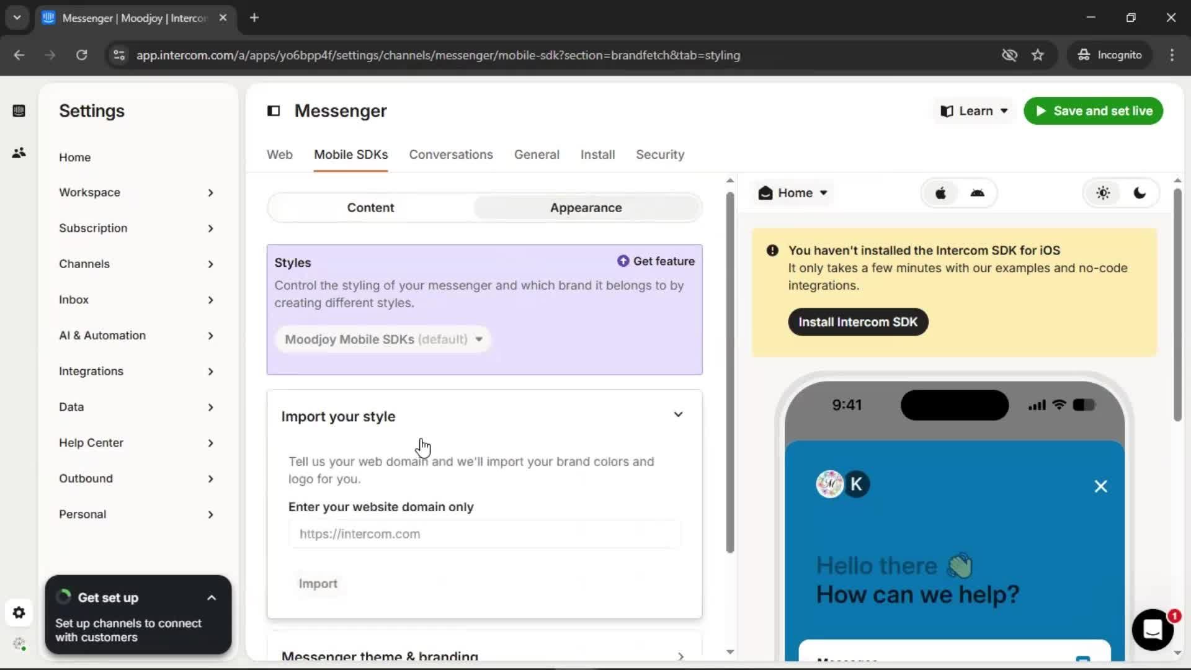Screen dimensions: 1191x670
Task: Open the Home screen preview dropdown
Action: (793, 193)
